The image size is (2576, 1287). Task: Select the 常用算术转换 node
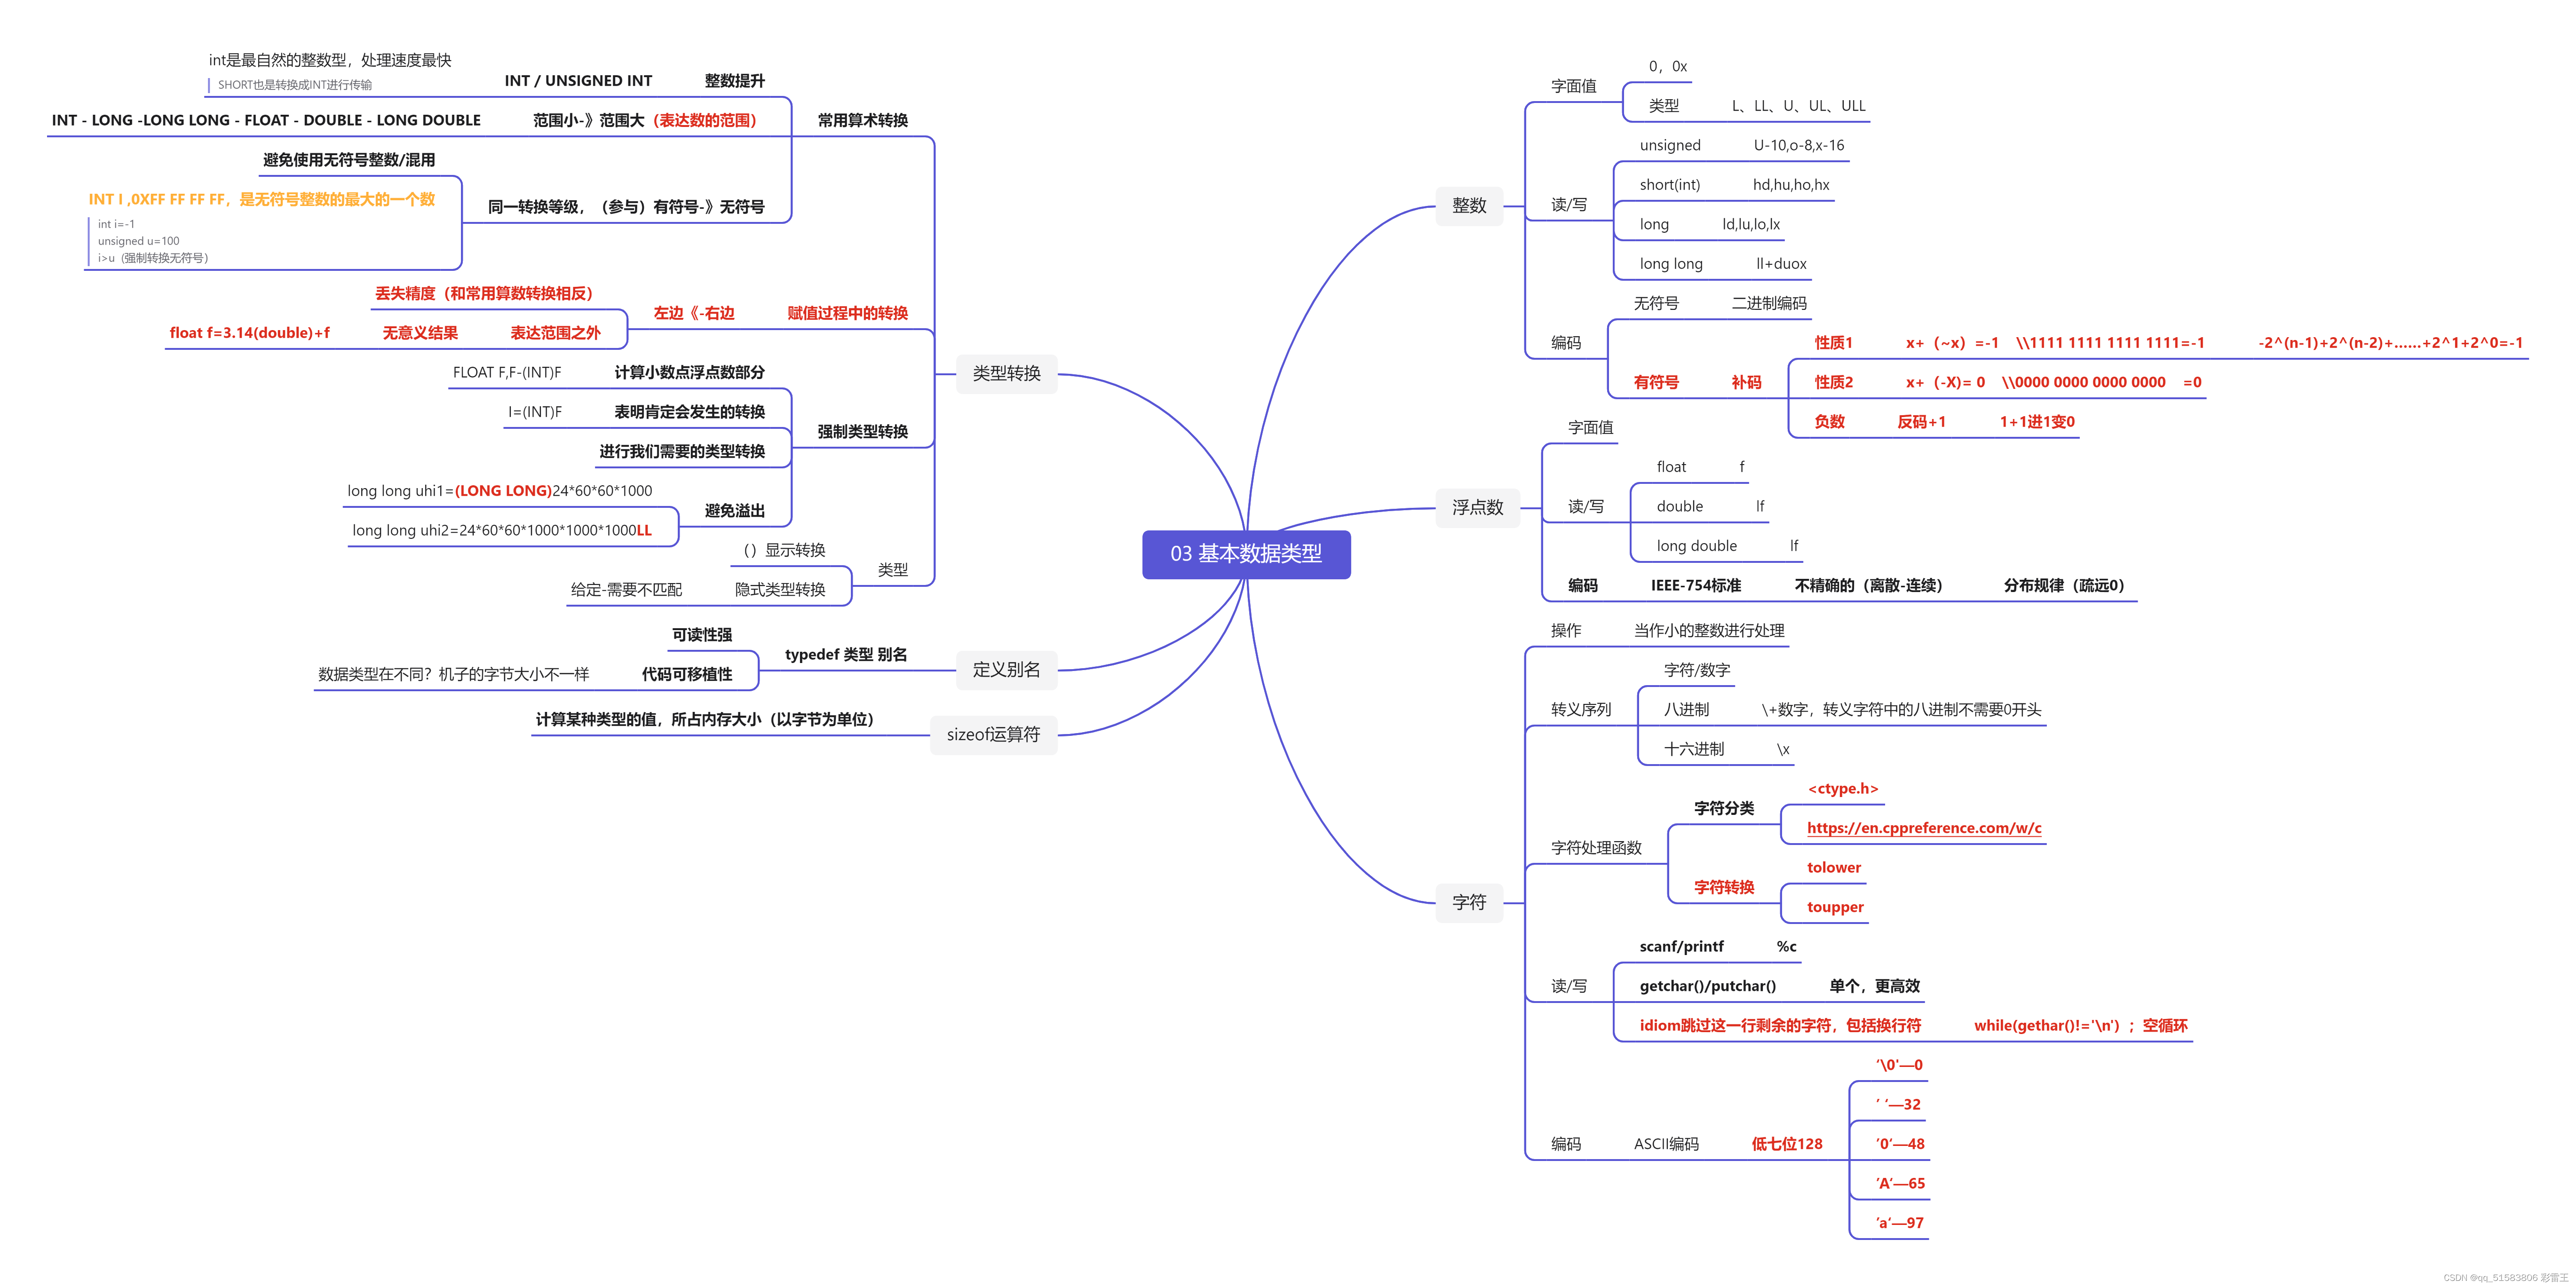point(862,121)
